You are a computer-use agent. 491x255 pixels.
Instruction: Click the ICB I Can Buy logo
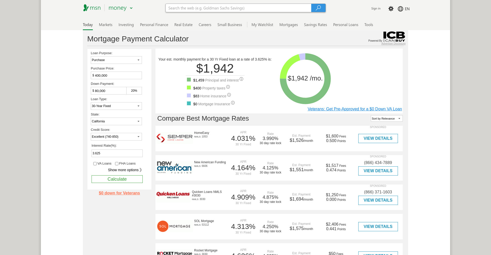pyautogui.click(x=394, y=37)
